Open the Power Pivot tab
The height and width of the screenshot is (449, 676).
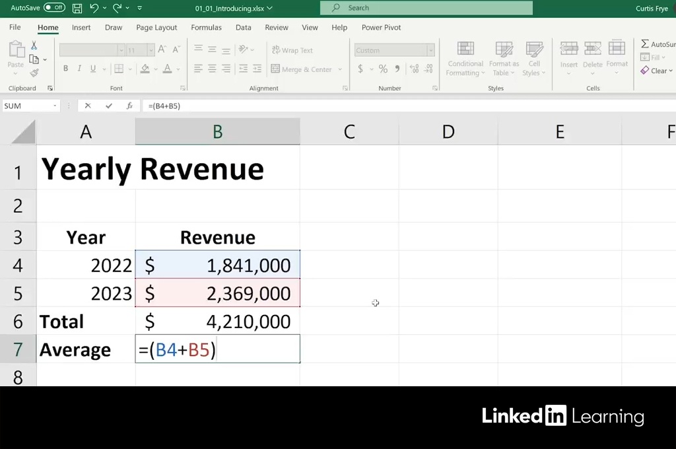click(x=381, y=28)
